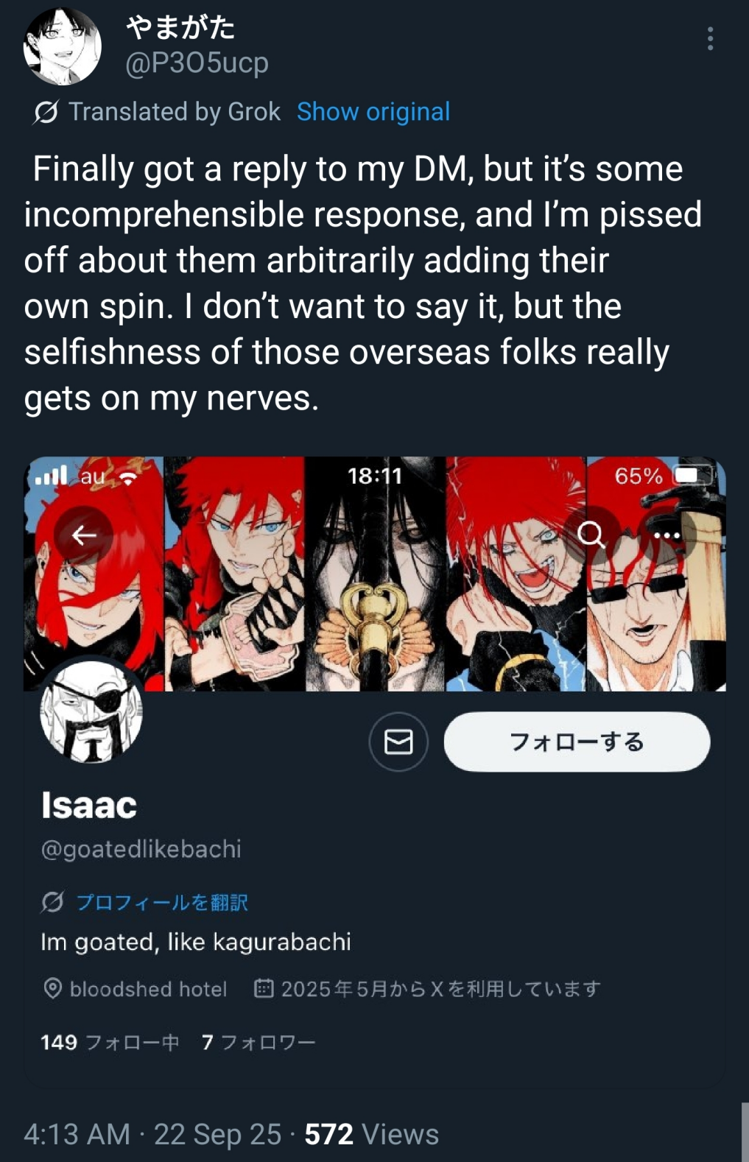Tap the envelope message icon
The image size is (749, 1162).
click(398, 742)
